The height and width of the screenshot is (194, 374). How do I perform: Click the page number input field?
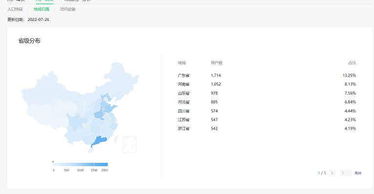[x=345, y=173]
